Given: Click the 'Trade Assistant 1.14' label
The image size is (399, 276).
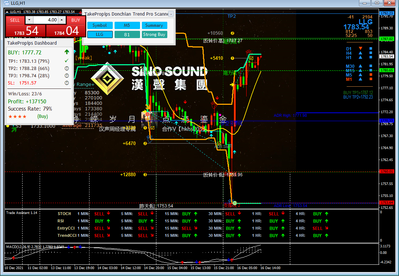Looking at the screenshot, I should point(21,213).
